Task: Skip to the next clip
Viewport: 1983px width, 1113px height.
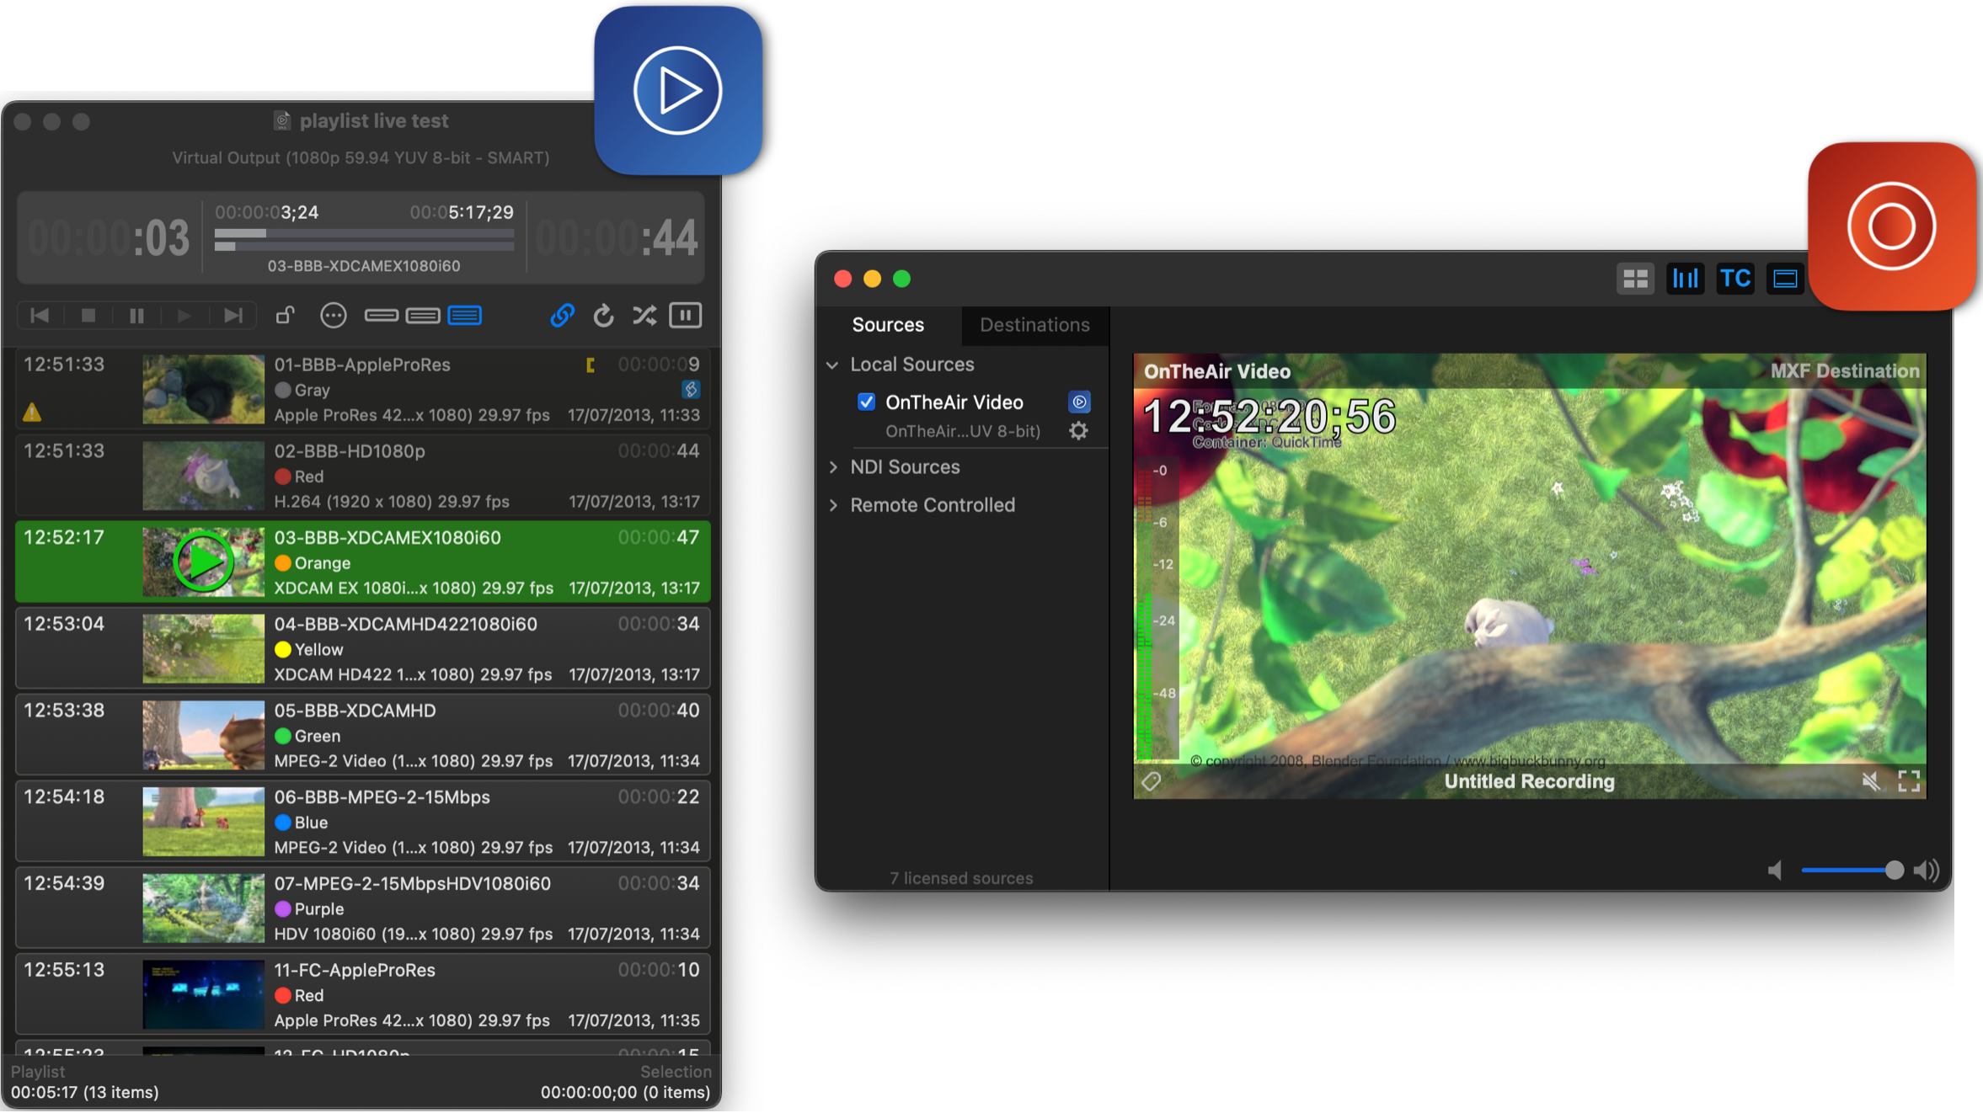Action: coord(233,316)
